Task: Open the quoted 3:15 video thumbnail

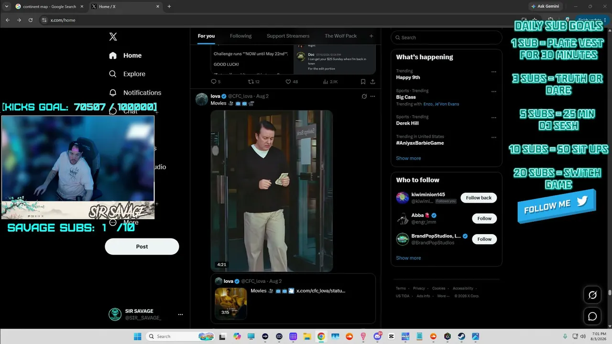Action: point(231,303)
